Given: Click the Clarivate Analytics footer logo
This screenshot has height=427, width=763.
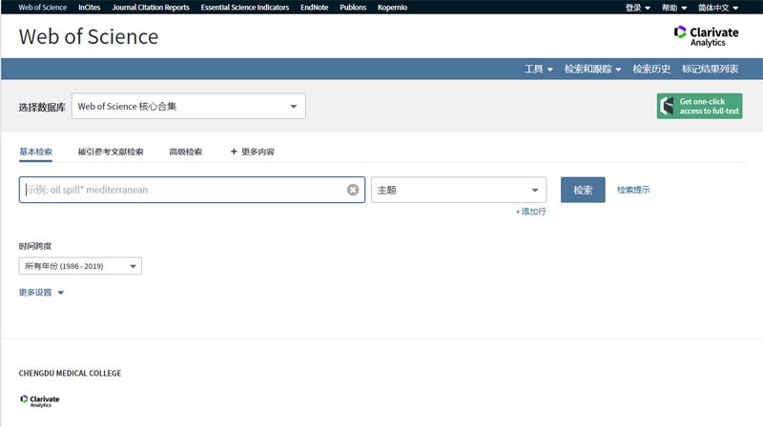Looking at the screenshot, I should click(40, 400).
